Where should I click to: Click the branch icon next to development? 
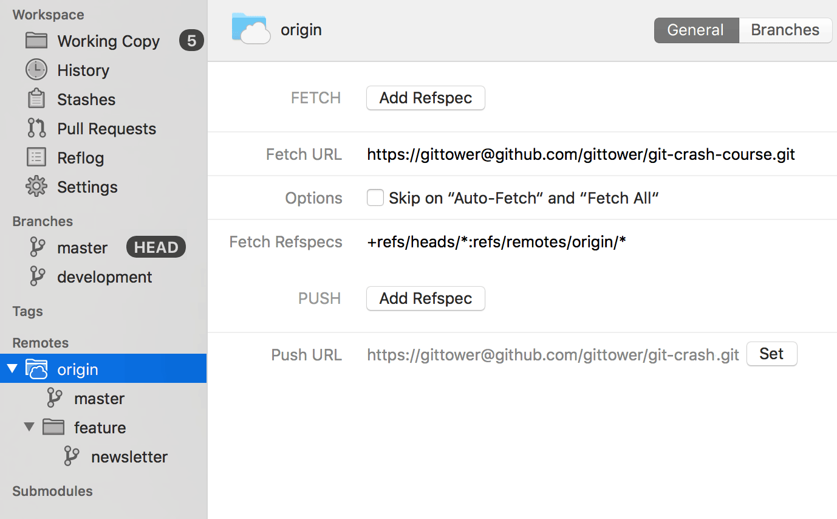[x=38, y=277]
